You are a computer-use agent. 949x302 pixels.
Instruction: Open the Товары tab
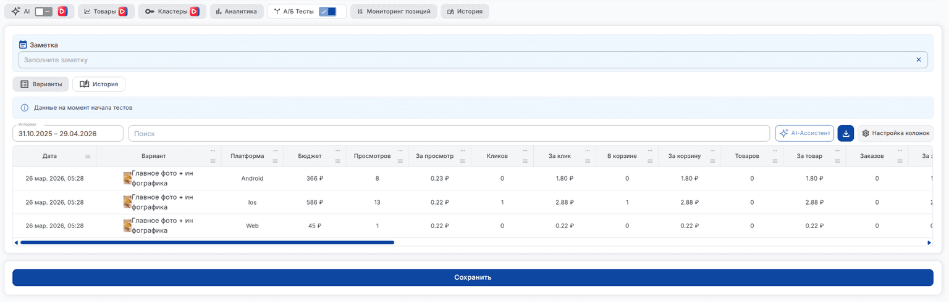click(x=106, y=11)
